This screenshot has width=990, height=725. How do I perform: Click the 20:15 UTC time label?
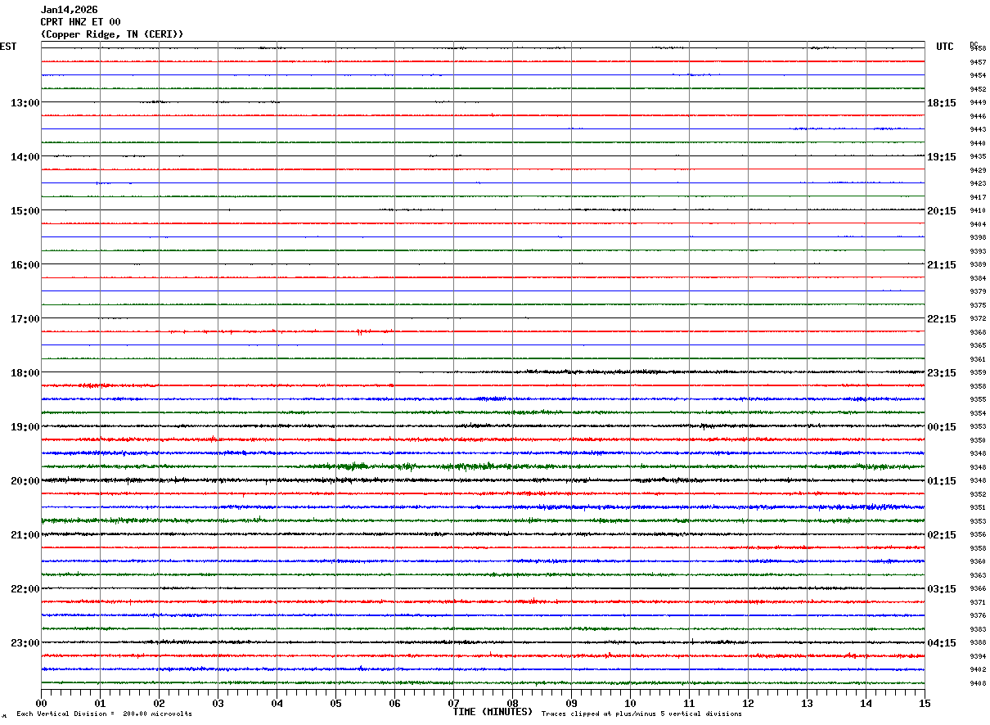[942, 211]
